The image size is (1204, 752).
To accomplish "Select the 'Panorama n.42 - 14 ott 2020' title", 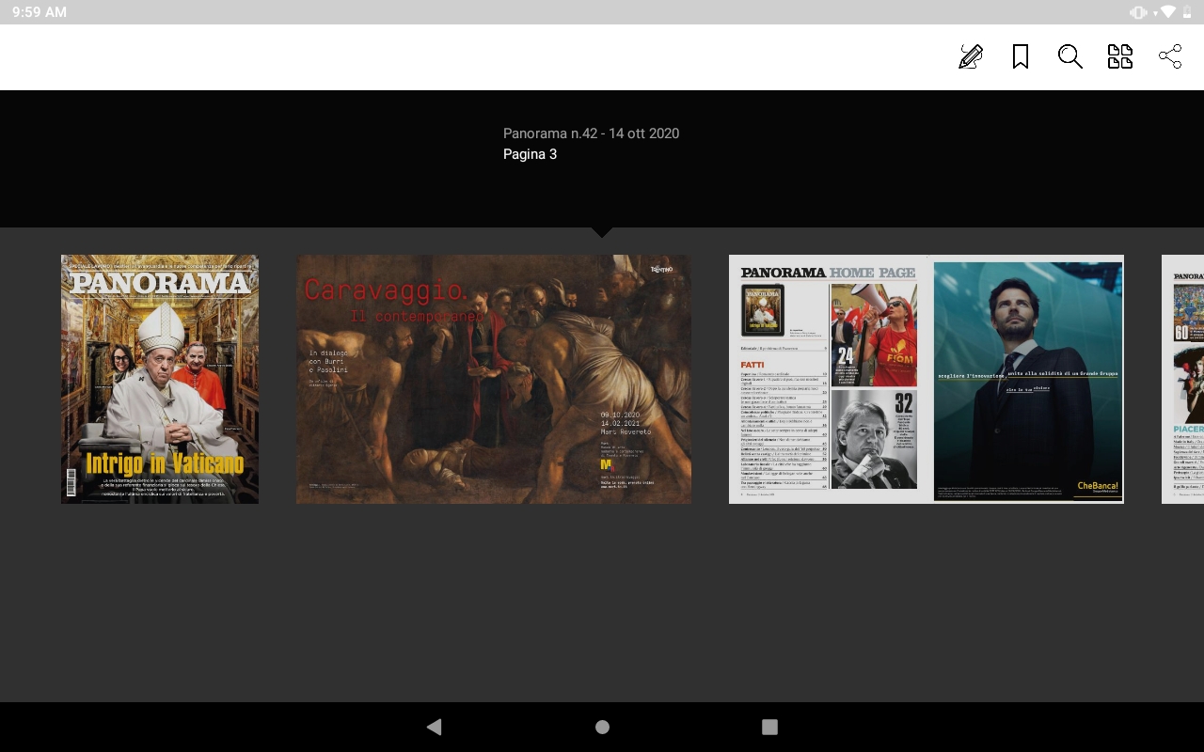I will click(x=591, y=133).
